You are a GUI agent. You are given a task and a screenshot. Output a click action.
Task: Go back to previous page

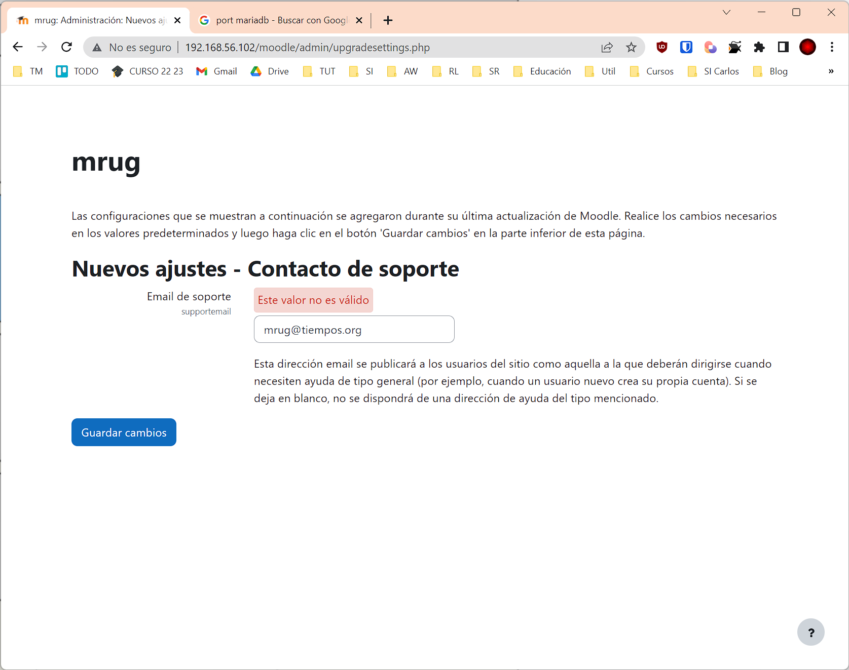click(x=18, y=47)
